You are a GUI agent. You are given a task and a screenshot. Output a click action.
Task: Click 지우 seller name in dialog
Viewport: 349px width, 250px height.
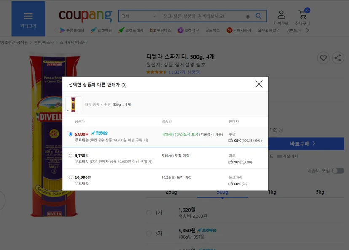click(232, 156)
